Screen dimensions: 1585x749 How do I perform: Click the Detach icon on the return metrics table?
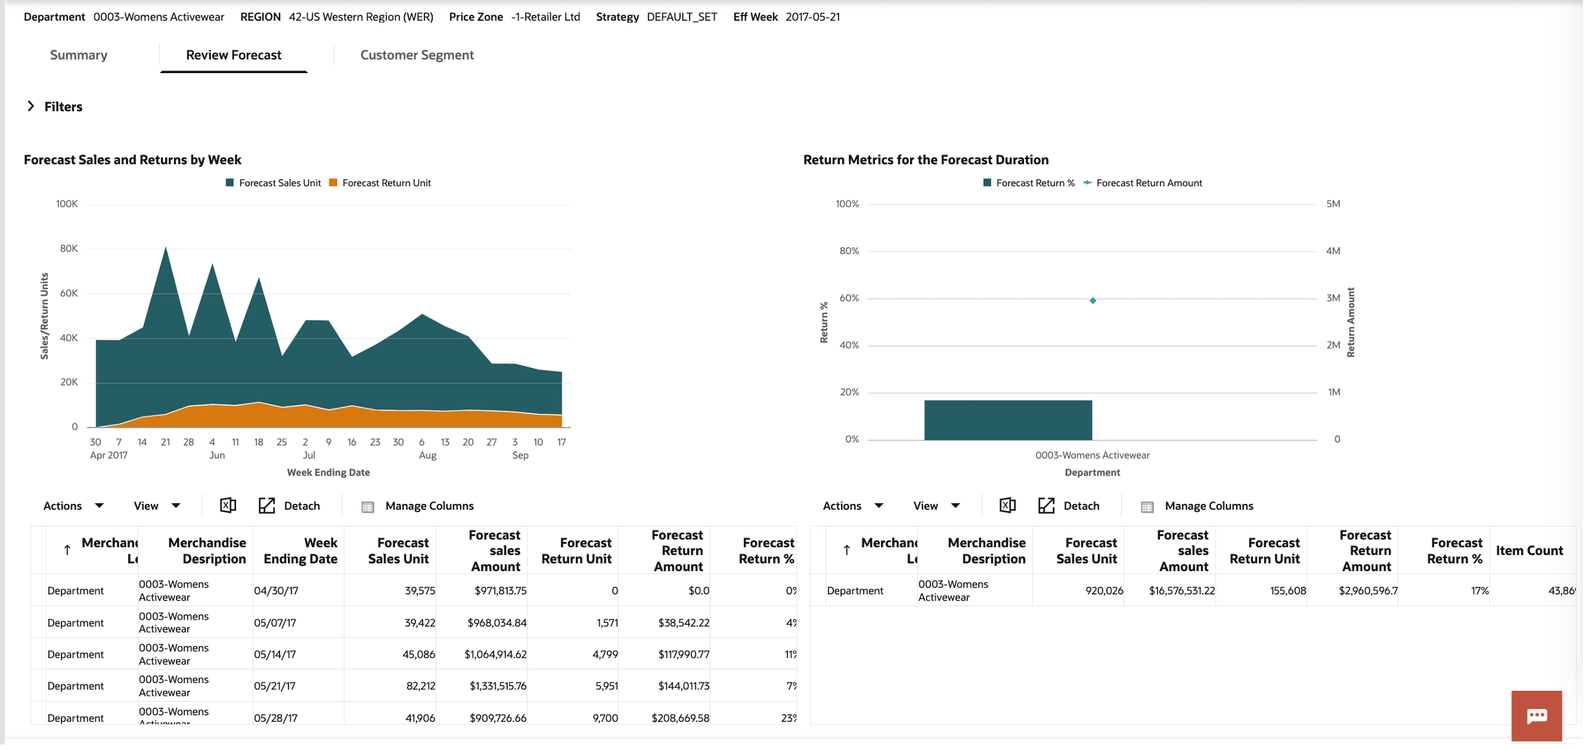click(x=1047, y=505)
